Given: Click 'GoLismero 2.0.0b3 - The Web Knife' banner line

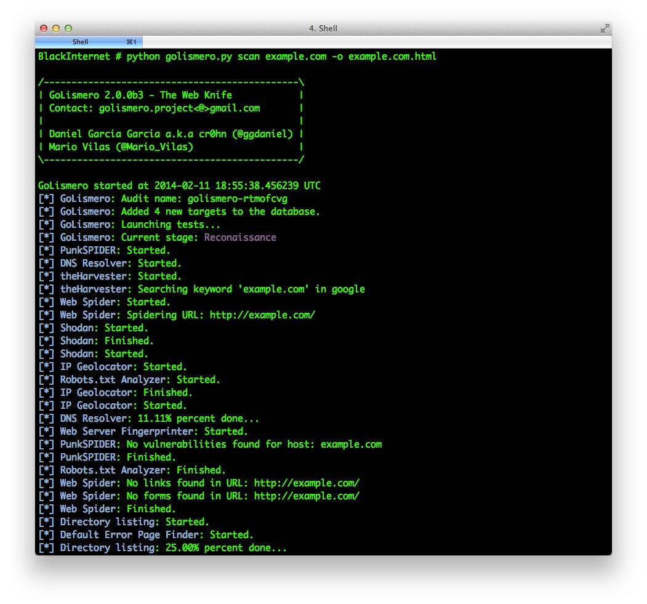Looking at the screenshot, I should click(140, 95).
